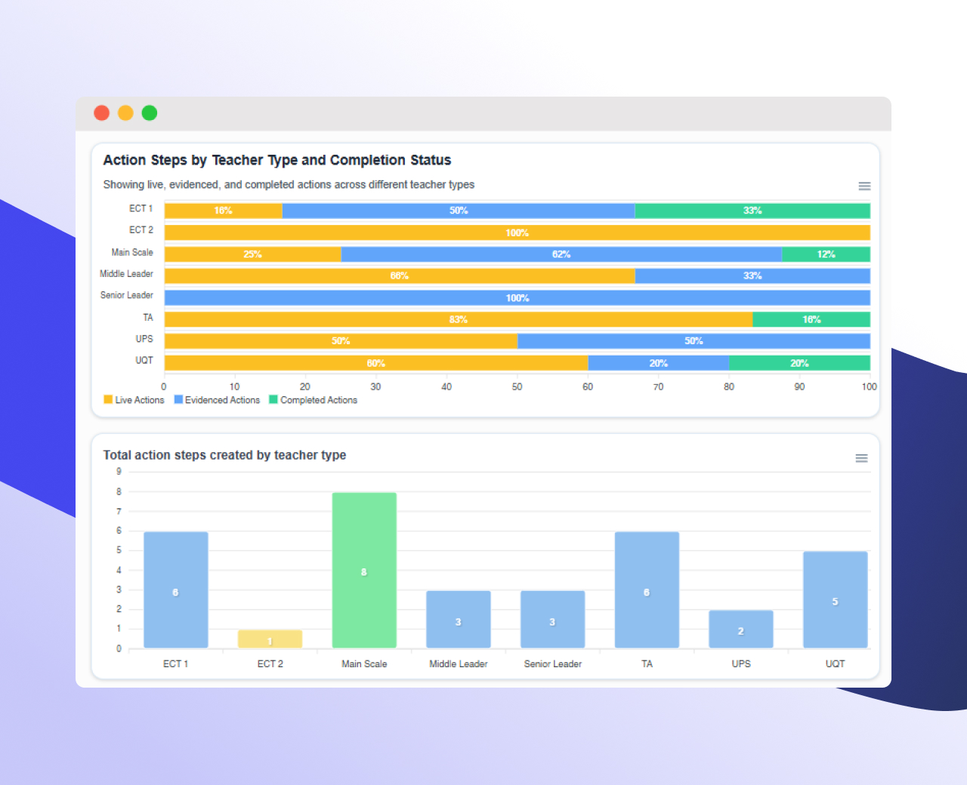Click the yellow Live Actions legend marker

[x=108, y=400]
